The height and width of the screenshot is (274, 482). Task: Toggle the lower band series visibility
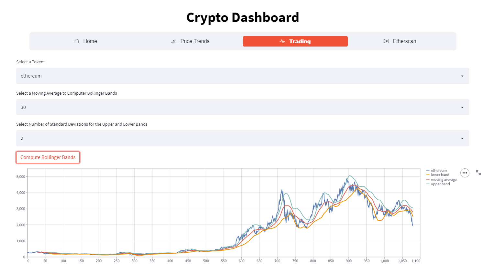[x=440, y=175]
